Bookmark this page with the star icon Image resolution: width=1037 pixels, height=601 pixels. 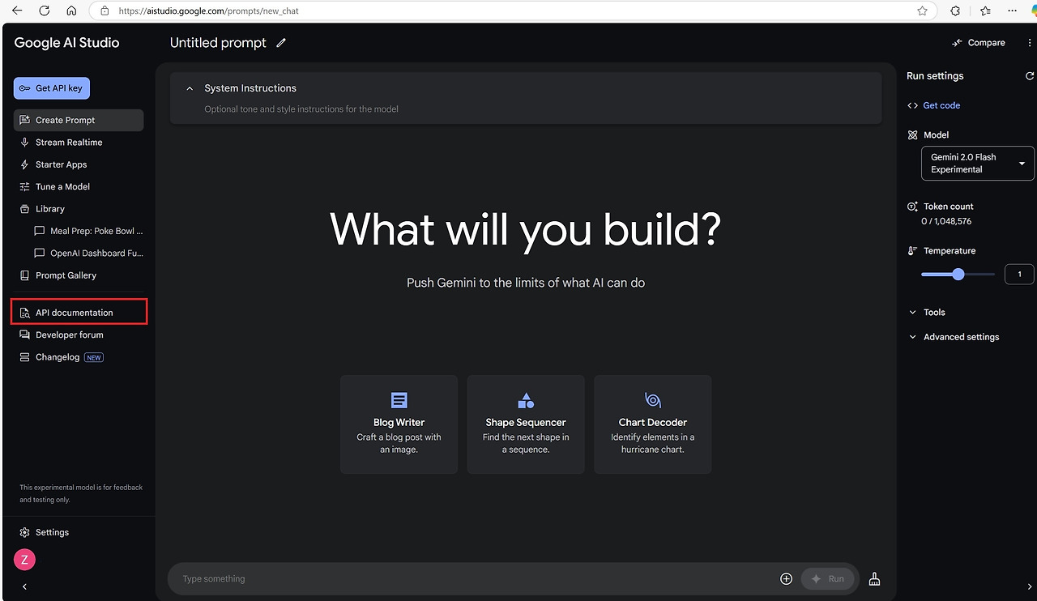(922, 11)
